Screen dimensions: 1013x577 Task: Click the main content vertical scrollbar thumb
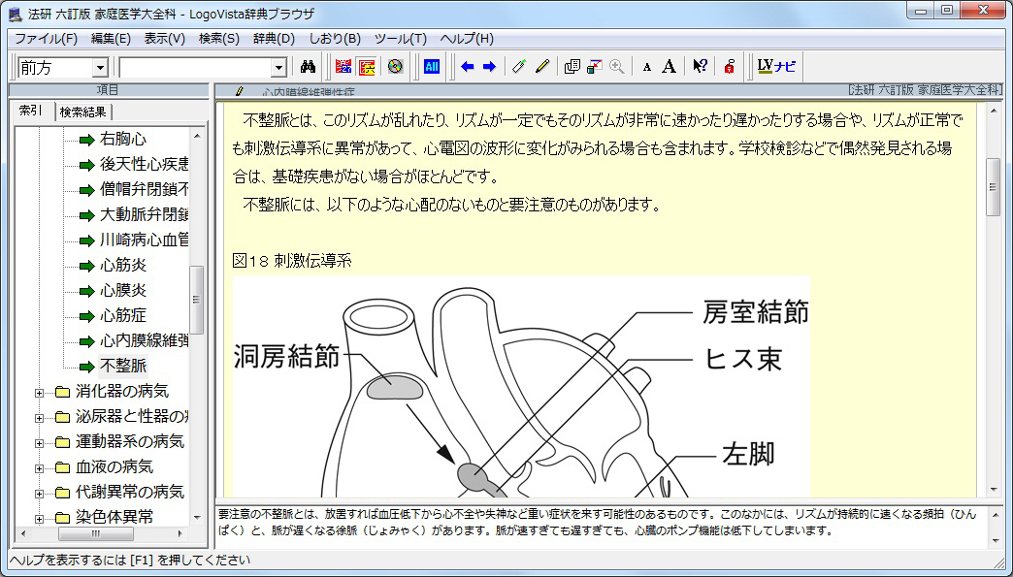click(993, 186)
